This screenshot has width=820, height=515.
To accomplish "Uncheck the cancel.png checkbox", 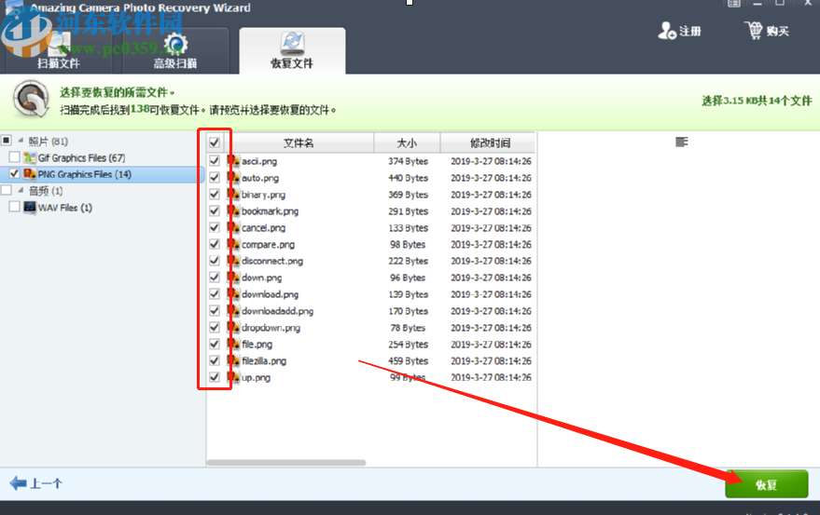I will 215,228.
